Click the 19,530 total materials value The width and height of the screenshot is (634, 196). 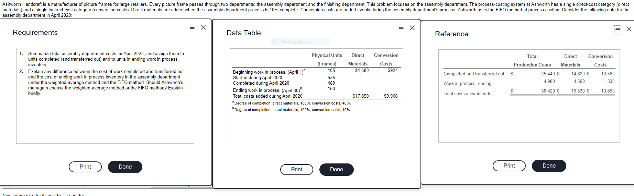[578, 91]
